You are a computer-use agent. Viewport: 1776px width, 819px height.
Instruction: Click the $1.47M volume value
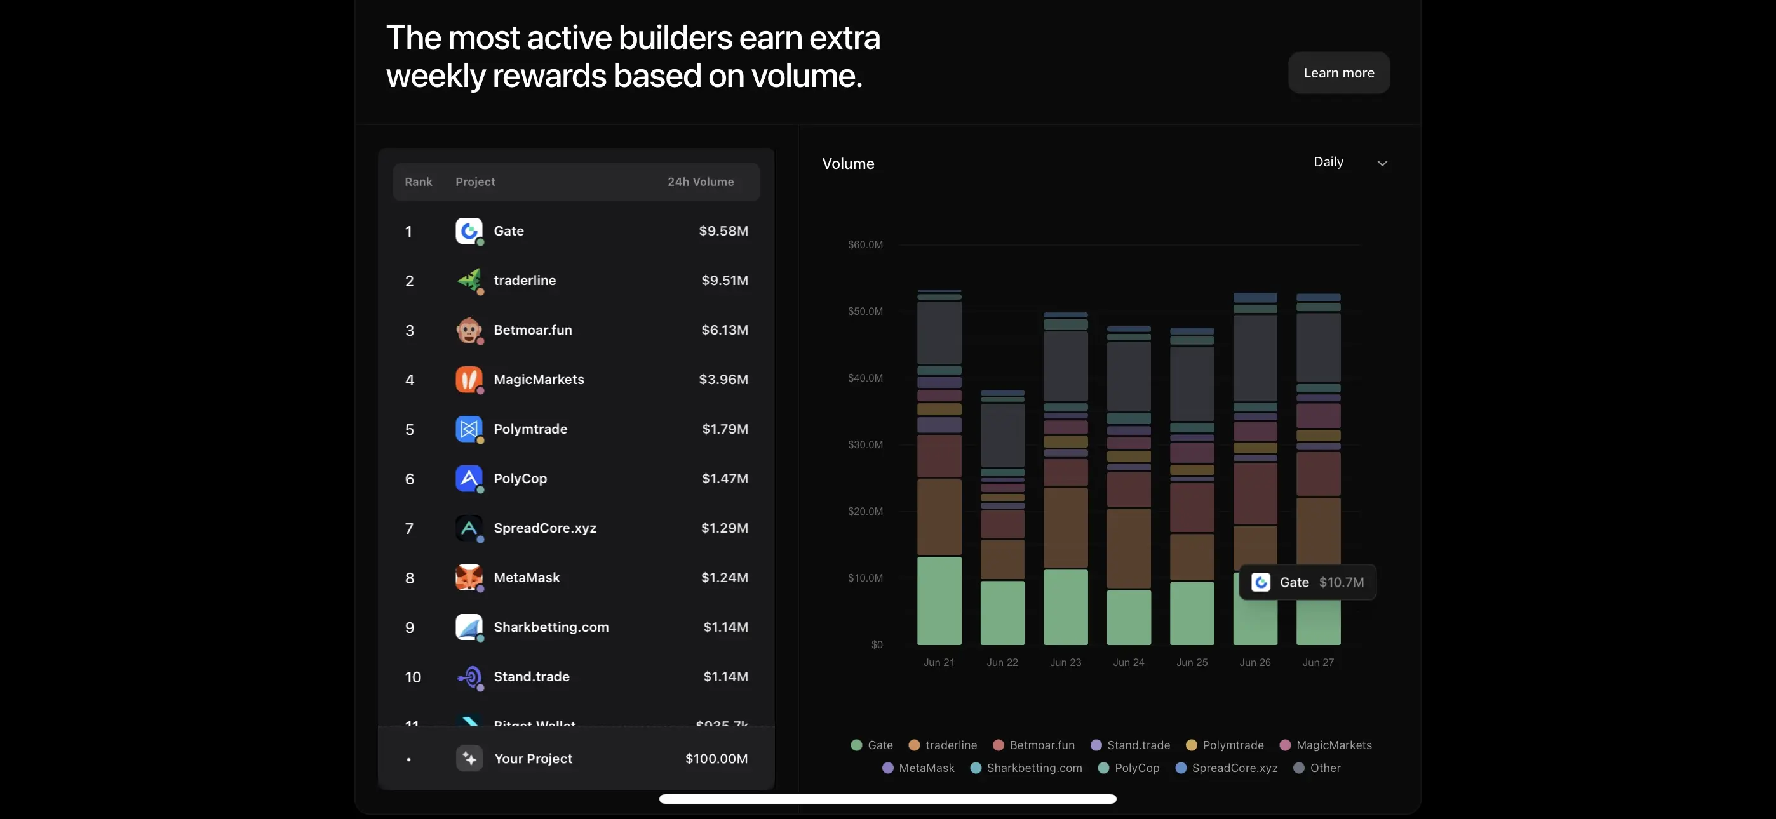pos(725,479)
